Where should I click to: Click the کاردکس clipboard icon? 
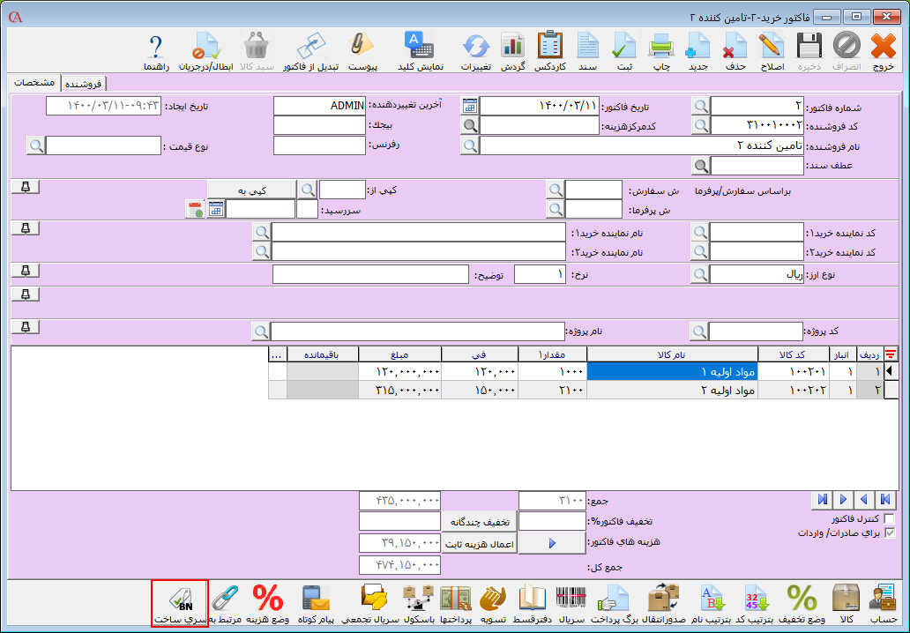pyautogui.click(x=550, y=50)
